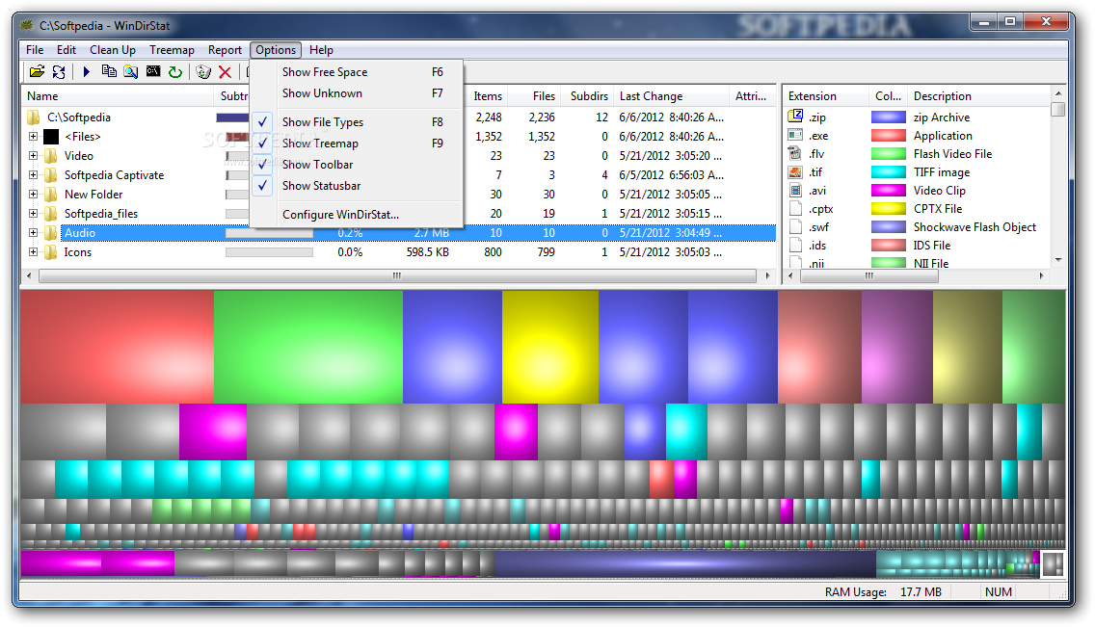Open the Treemap menu

point(172,49)
